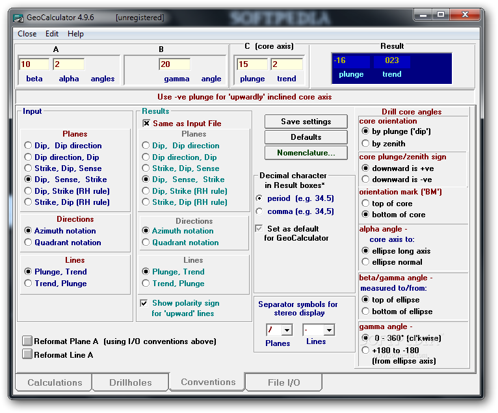Select core orientation by zenith
Viewport: 498px width, 413px height.
pos(365,144)
